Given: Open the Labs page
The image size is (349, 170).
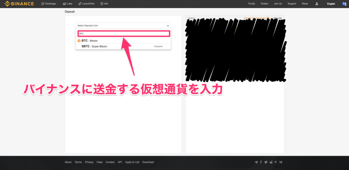Looking at the screenshot, I should (68, 4).
